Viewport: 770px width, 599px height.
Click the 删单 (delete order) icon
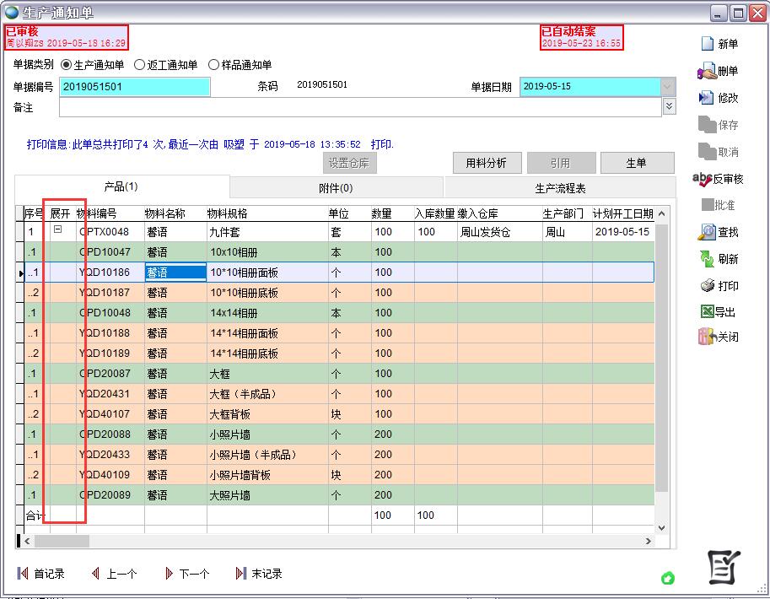(707, 71)
